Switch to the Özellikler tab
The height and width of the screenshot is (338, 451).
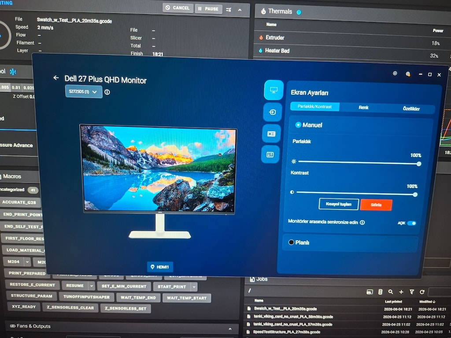coord(411,109)
